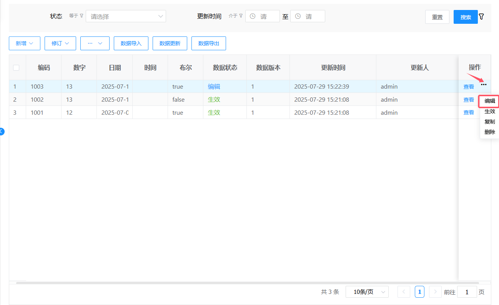Image resolution: width=499 pixels, height=305 pixels.
Task: Toggle the select-all checkbox in table header
Action: 16,68
